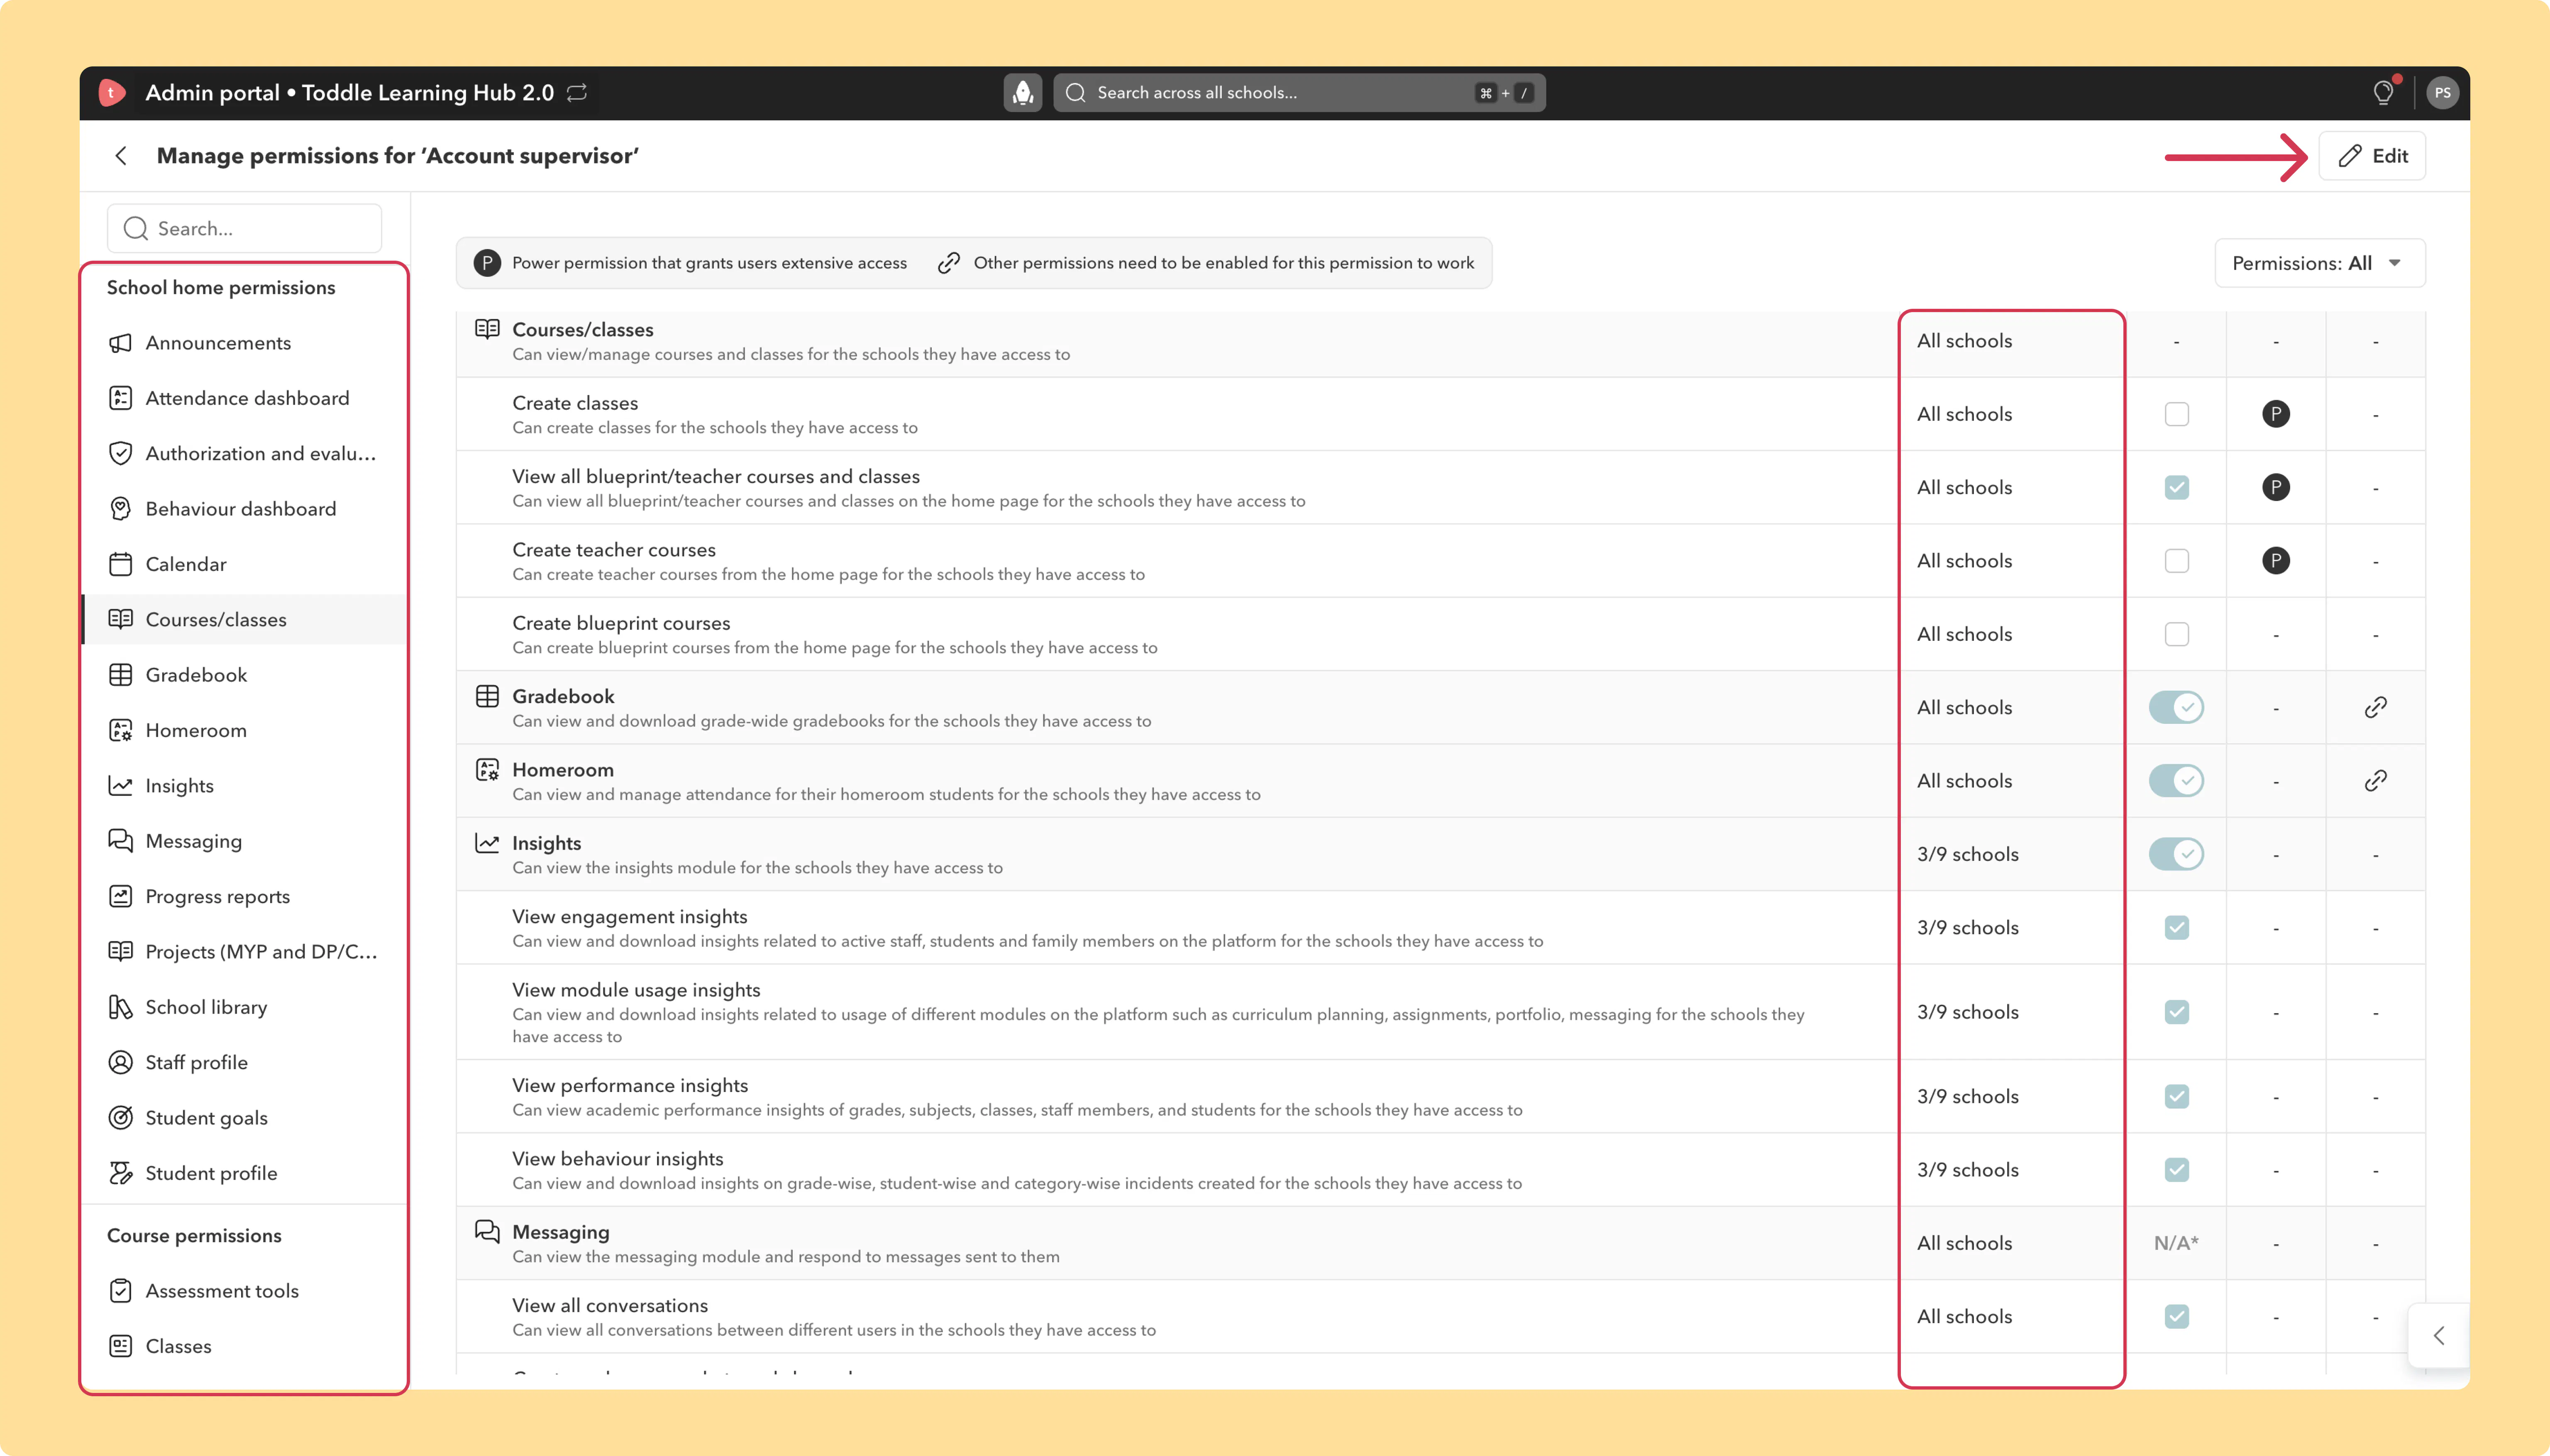Click the Search across all schools field
Screen dimensions: 2550x1456
pyautogui.click(x=1299, y=93)
